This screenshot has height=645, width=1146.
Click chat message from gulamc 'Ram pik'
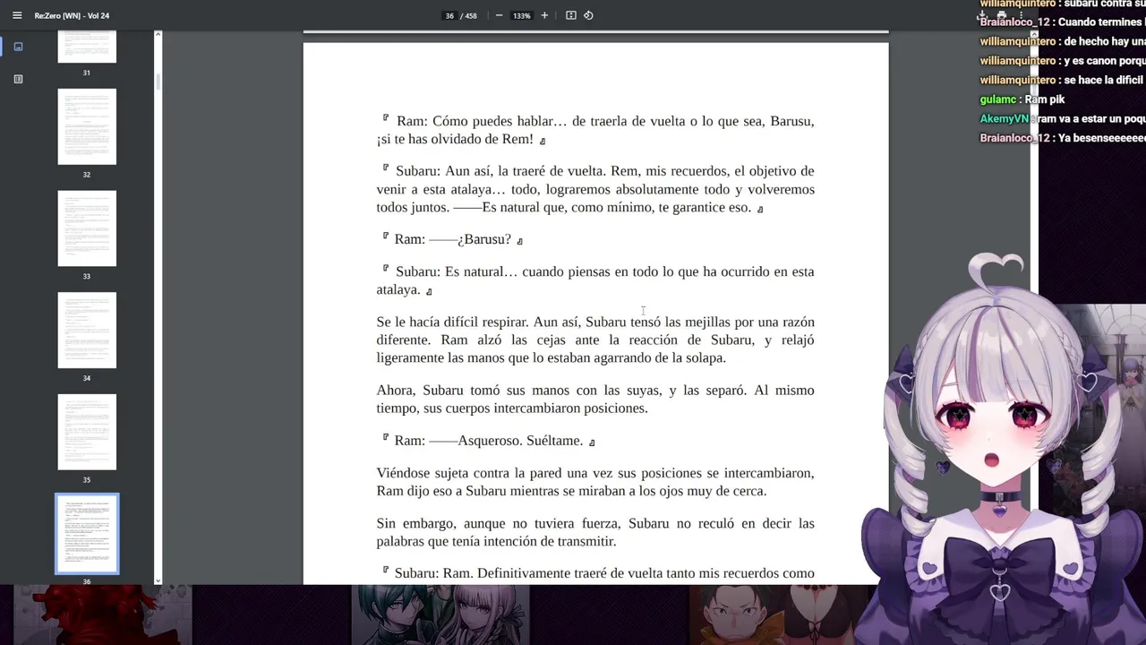[1045, 99]
